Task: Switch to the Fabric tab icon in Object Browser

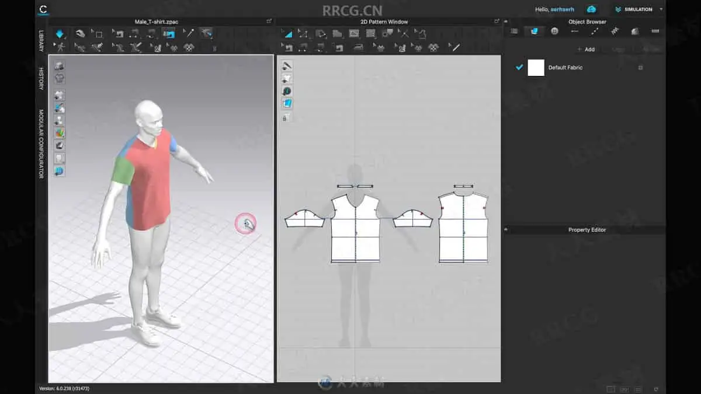Action: tap(534, 31)
